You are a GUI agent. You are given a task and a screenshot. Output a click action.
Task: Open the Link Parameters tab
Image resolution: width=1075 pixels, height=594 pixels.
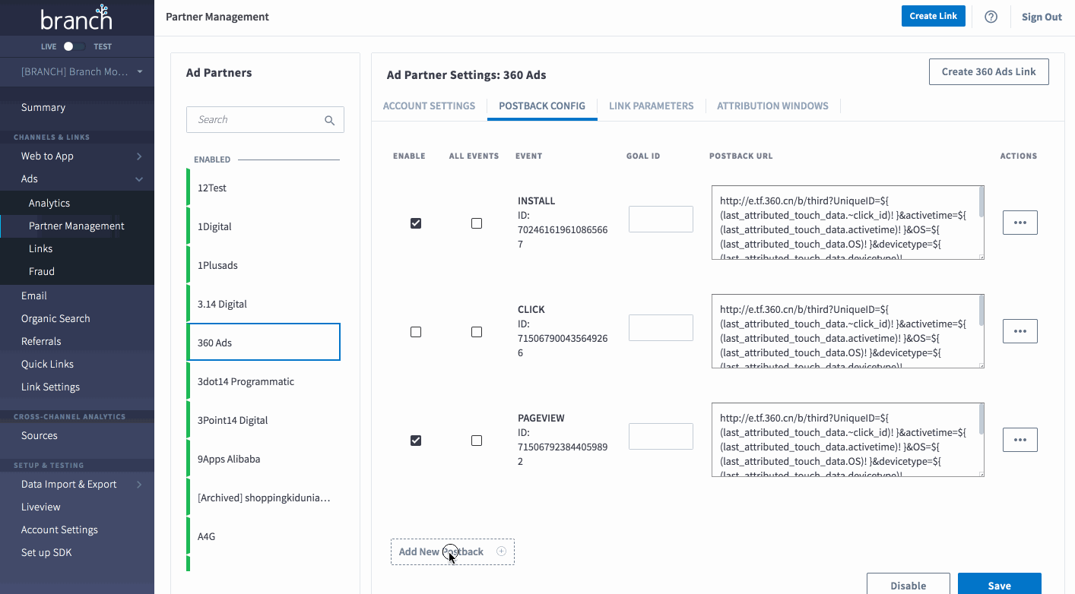click(x=651, y=106)
